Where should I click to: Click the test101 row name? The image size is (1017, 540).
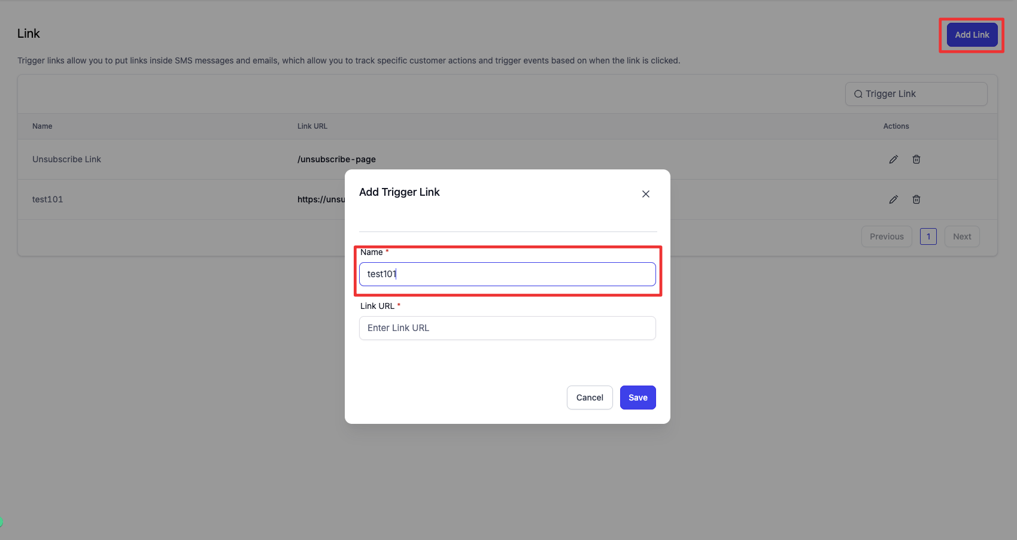(47, 199)
